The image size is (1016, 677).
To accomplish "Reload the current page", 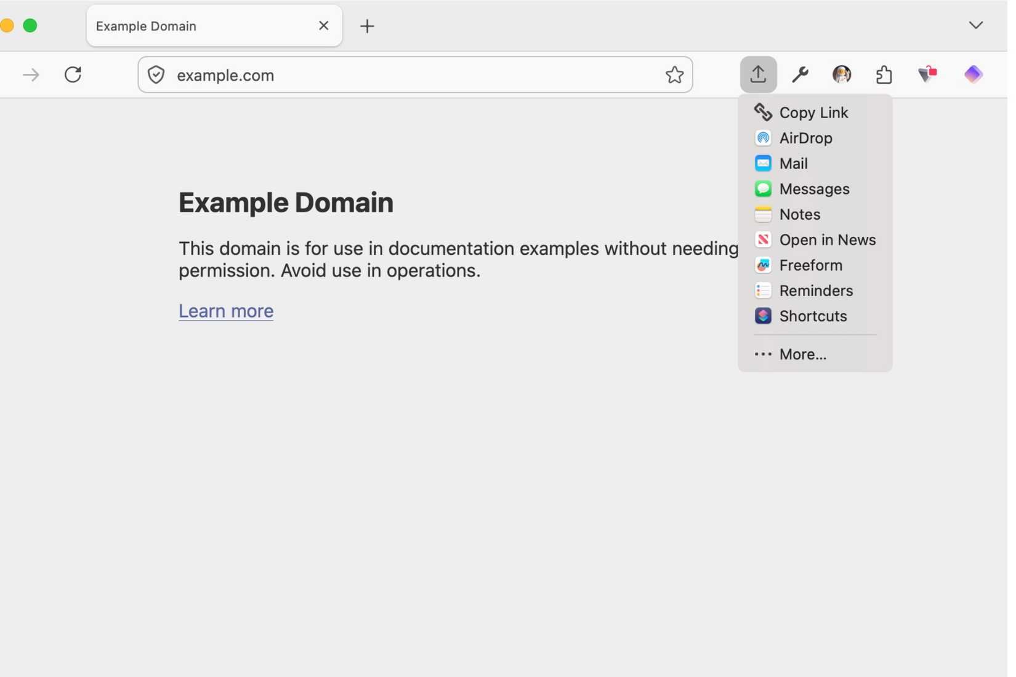I will pyautogui.click(x=72, y=74).
